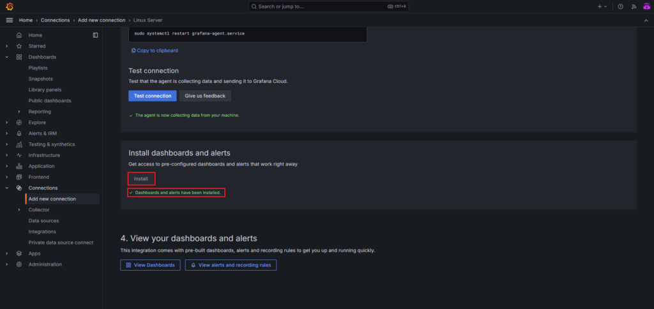Open Data sources in the Connections menu
This screenshot has width=654, height=309.
click(43, 221)
